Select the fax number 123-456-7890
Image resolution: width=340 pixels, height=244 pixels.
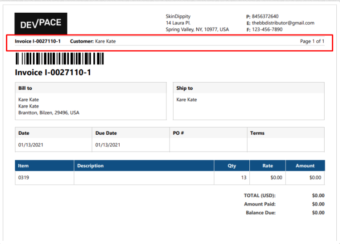[x=267, y=29]
